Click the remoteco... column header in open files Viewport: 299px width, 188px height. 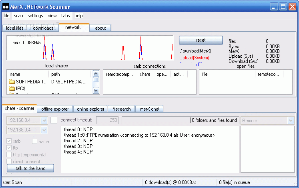(269, 74)
